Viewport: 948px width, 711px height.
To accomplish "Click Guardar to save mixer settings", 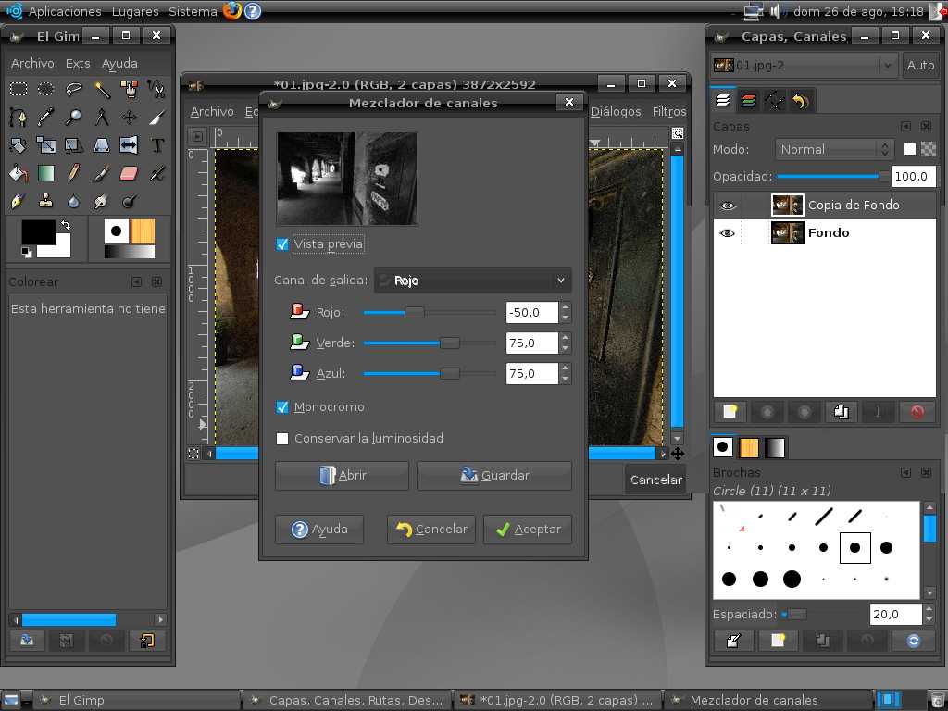I will point(494,475).
